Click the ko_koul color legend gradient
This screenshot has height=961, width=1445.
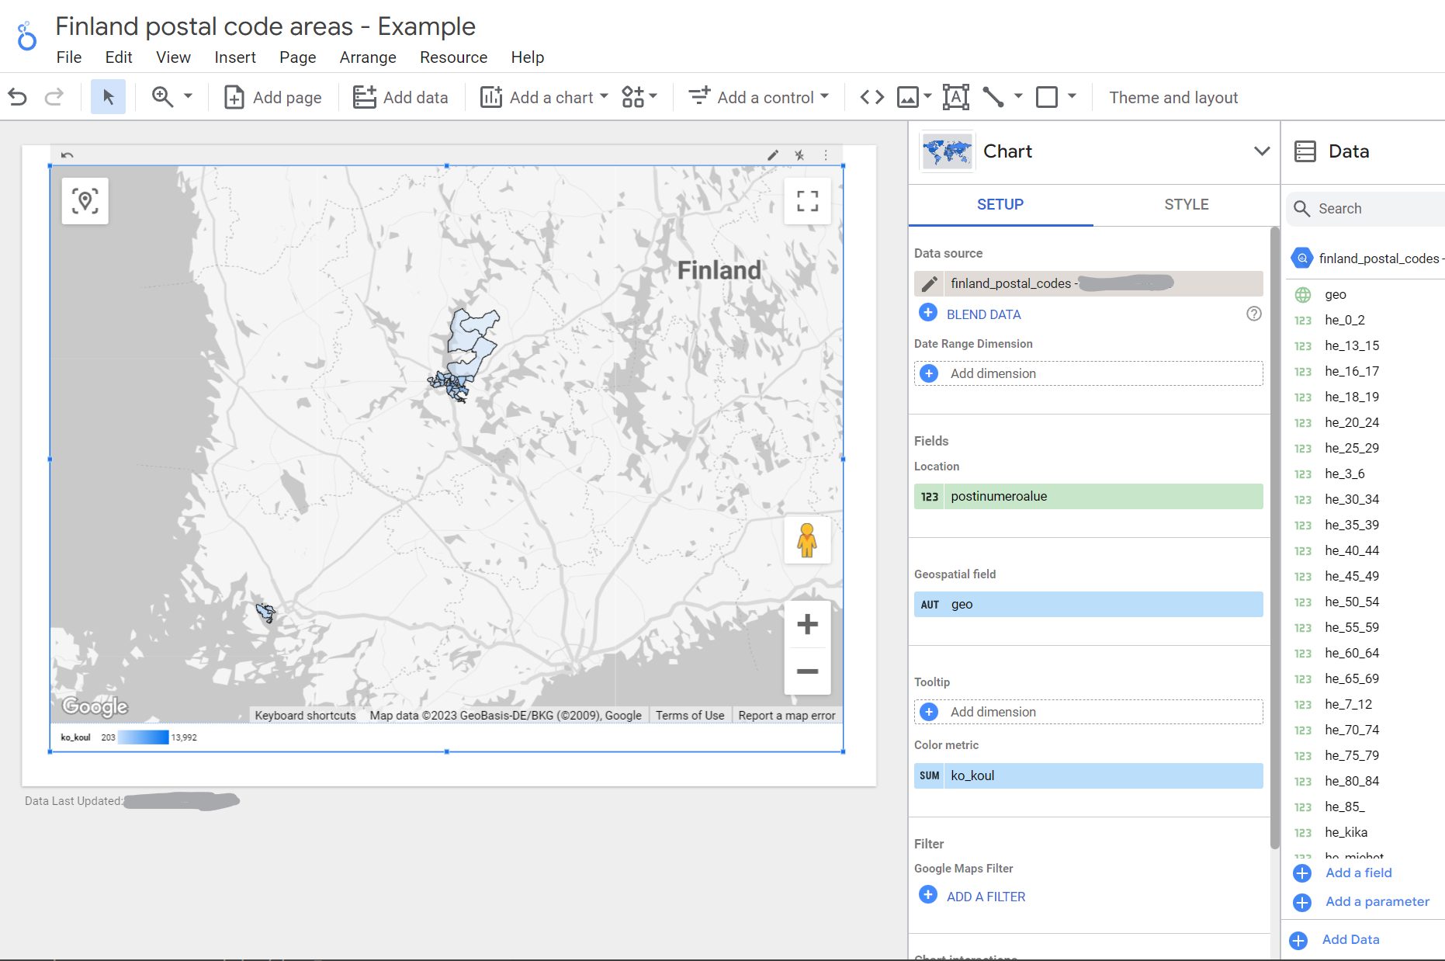[x=143, y=737]
